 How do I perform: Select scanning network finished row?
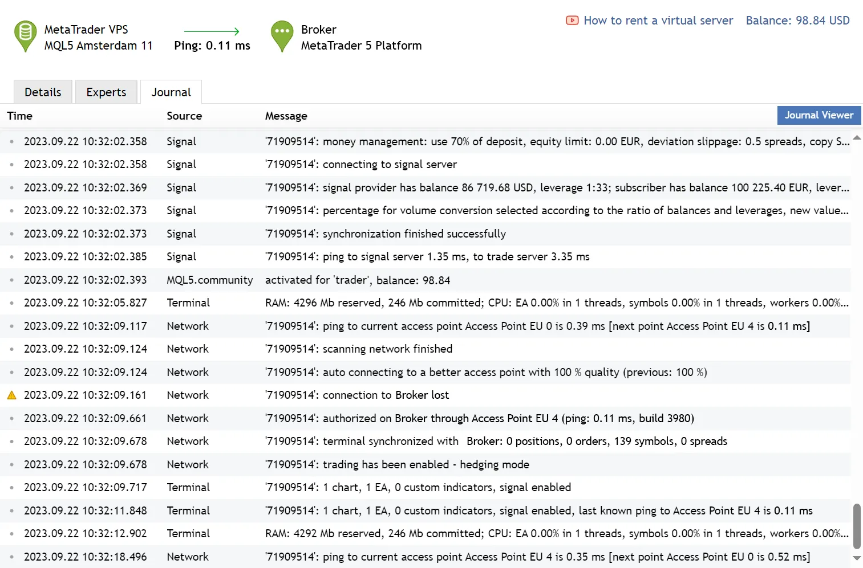pyautogui.click(x=426, y=349)
